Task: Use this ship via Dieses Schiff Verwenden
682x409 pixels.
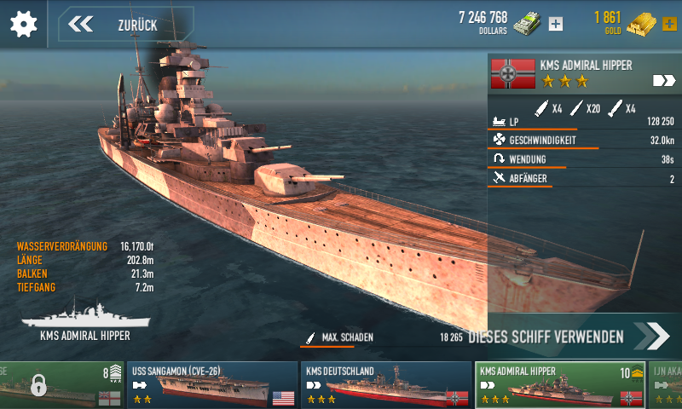Action: coord(569,337)
